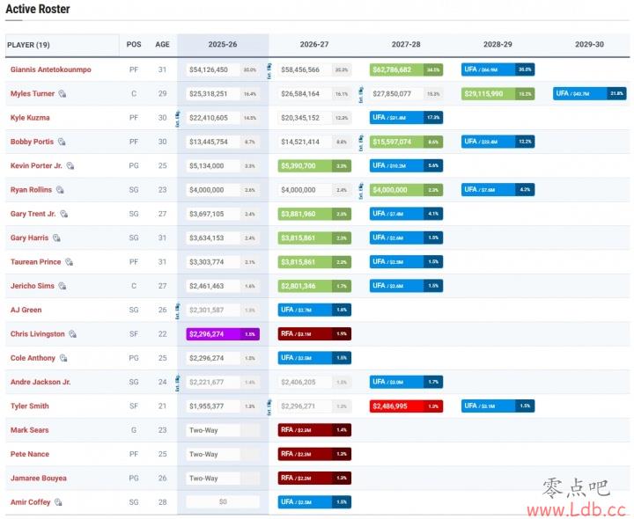Sort by PLAYER (19) column header
This screenshot has width=634, height=519.
click(x=29, y=45)
